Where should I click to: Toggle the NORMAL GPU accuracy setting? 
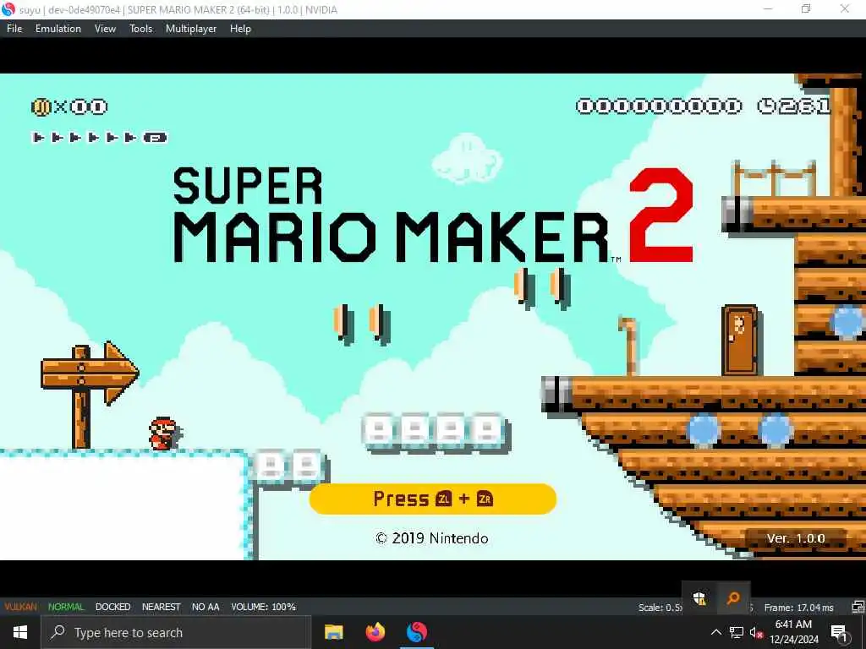tap(66, 607)
